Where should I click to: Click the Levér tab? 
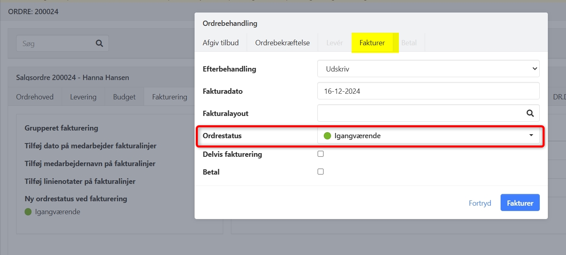pyautogui.click(x=335, y=43)
